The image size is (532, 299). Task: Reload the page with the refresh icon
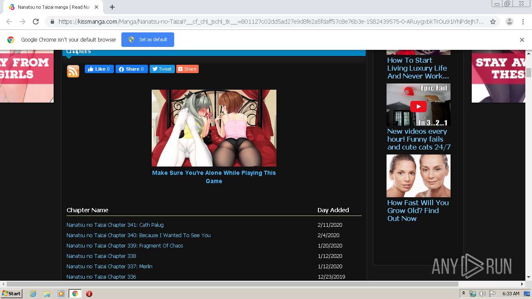pos(36,22)
